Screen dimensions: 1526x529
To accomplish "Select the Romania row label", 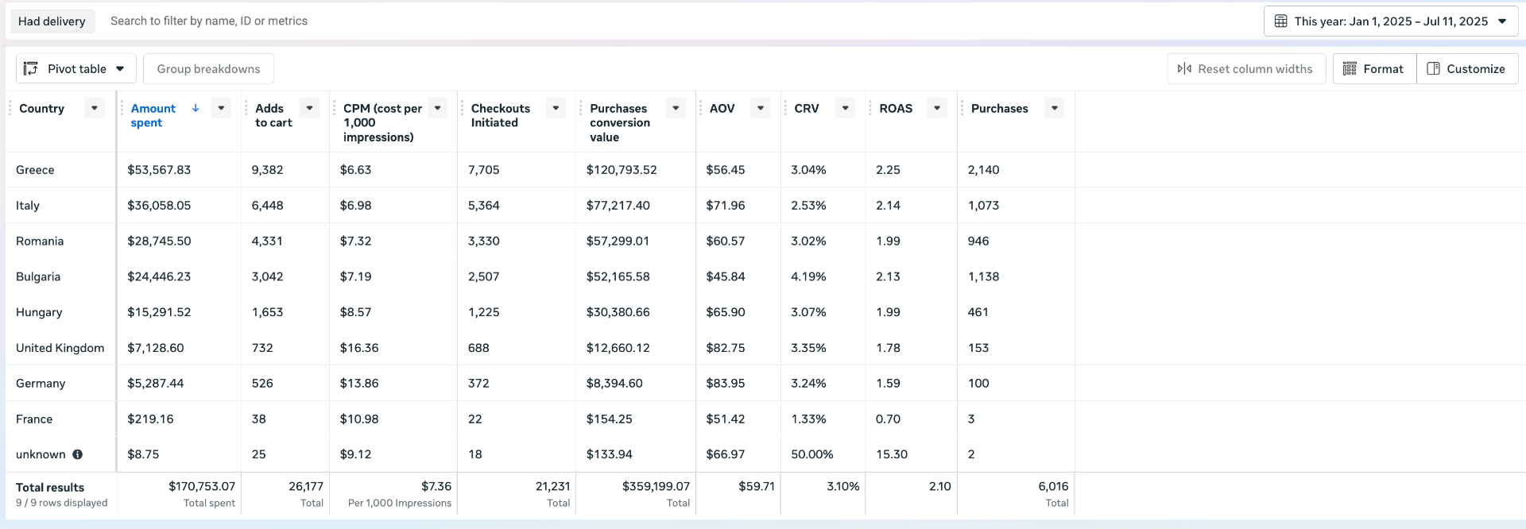I will click(x=40, y=241).
